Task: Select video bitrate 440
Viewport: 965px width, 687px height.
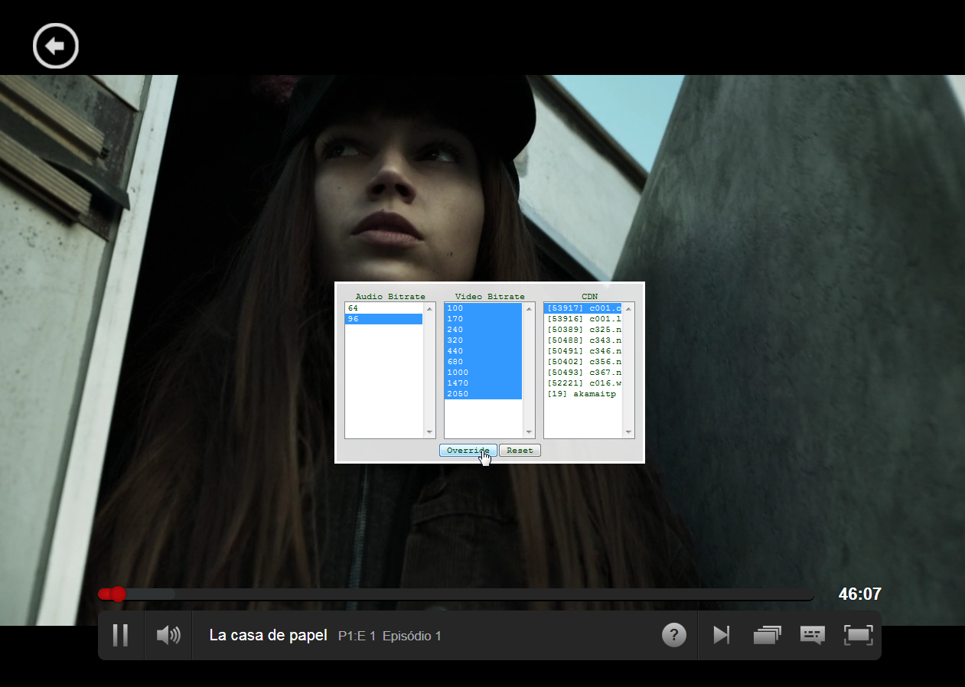Action: pos(483,351)
